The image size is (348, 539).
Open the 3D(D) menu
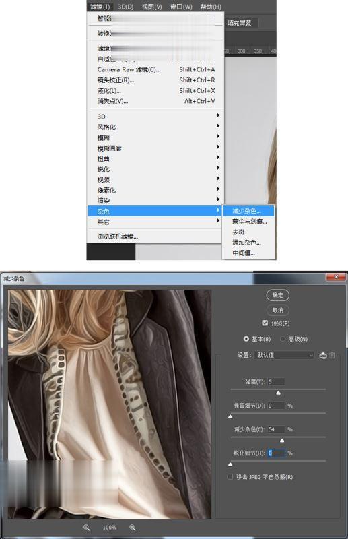(125, 7)
